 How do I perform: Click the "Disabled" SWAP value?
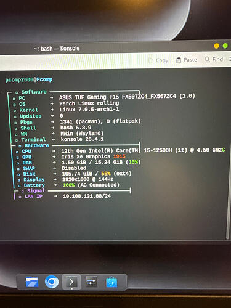[x=74, y=168]
